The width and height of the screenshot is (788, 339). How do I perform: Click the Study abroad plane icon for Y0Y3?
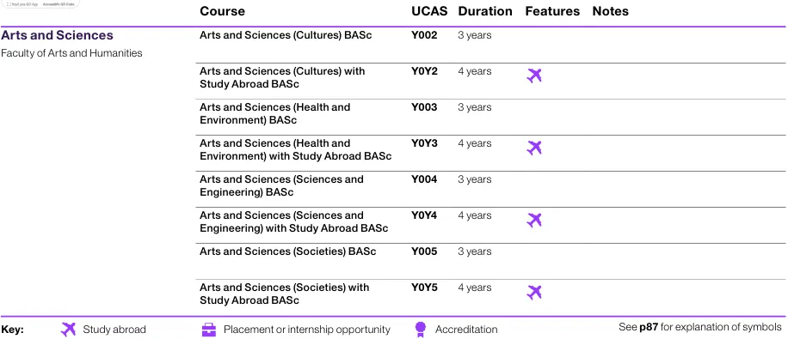point(534,148)
